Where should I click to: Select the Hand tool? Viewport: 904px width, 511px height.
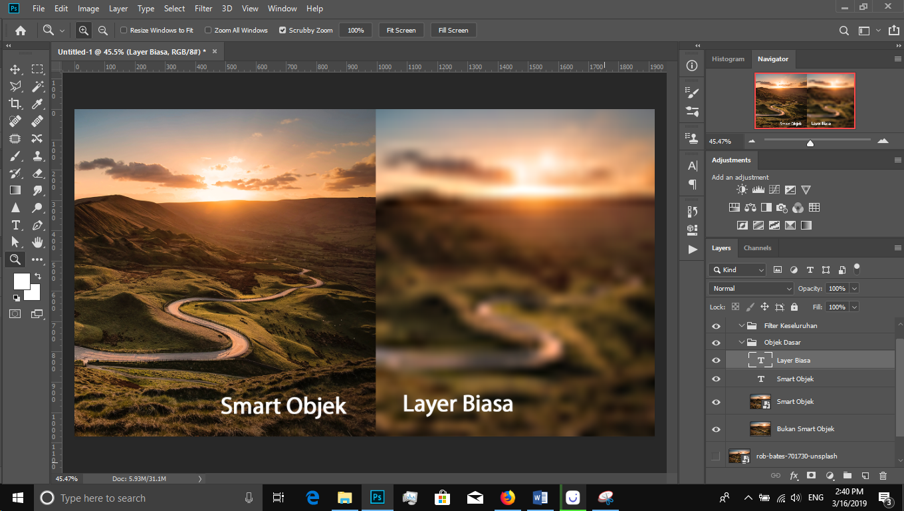38,242
